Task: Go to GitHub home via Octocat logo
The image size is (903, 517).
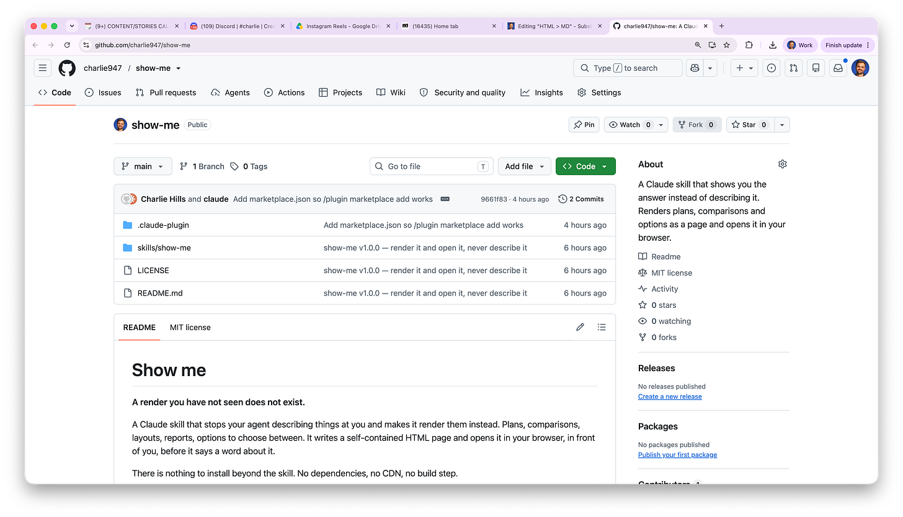Action: [x=67, y=68]
